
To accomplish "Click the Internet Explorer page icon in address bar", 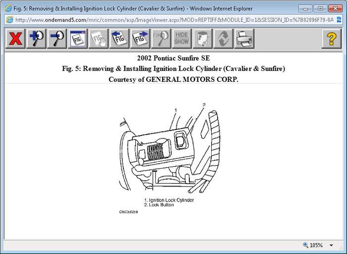I will 9,20.
